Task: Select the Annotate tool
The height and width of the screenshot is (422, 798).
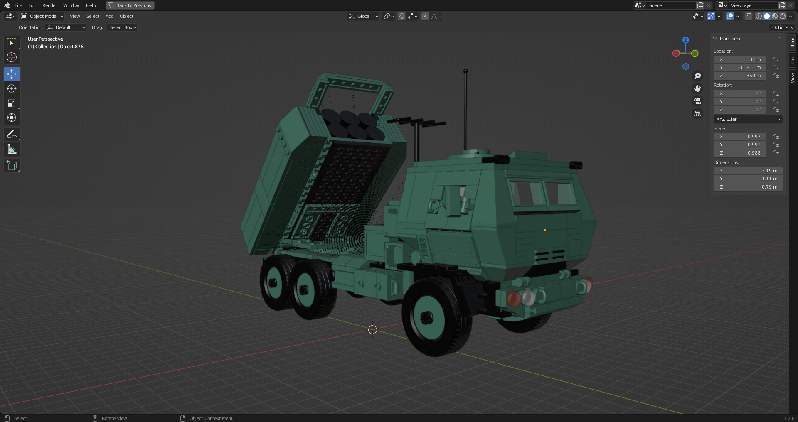Action: [12, 134]
